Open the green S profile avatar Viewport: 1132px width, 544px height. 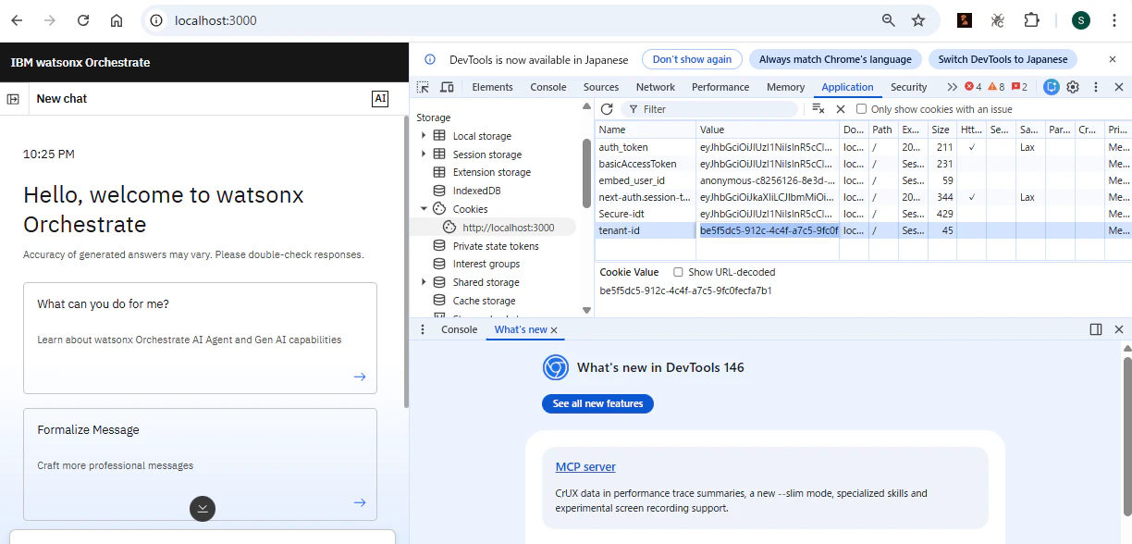tap(1081, 20)
